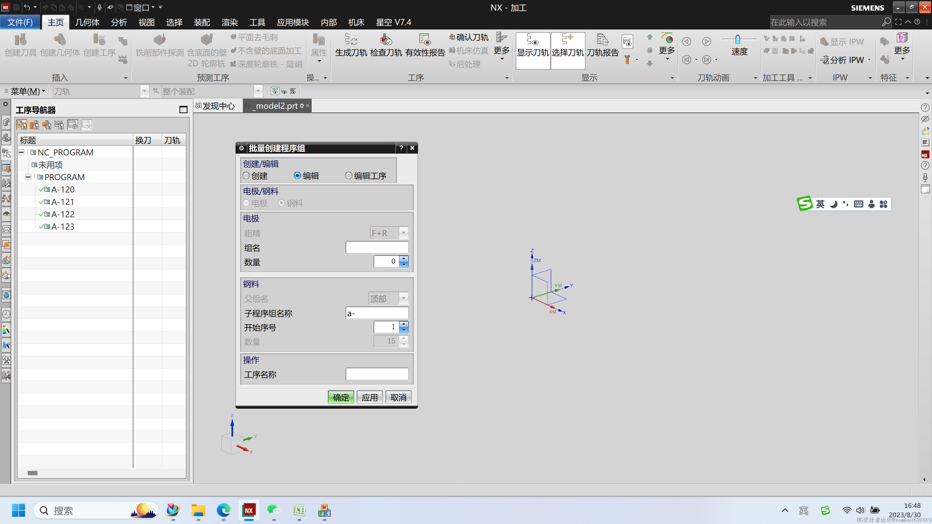This screenshot has width=932, height=524.
Task: Open the Validity Report (有效性报告) icon
Action: (x=424, y=40)
